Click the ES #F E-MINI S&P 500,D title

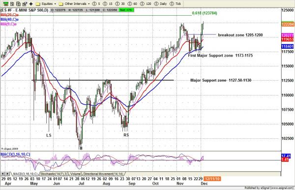click(24, 10)
